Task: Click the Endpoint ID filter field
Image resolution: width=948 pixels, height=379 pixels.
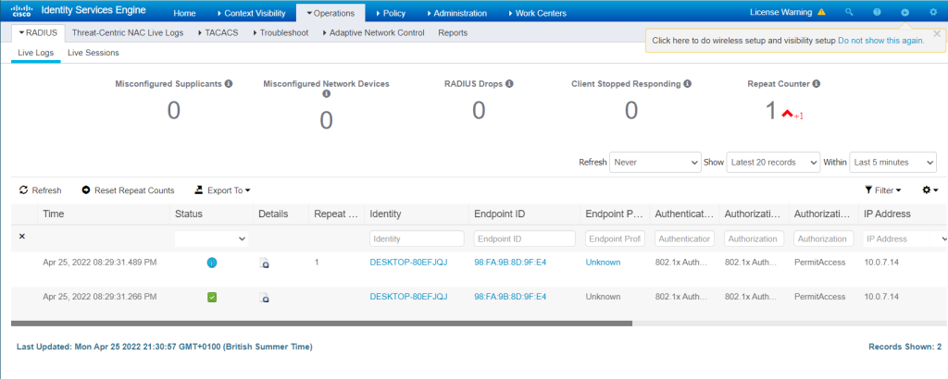Action: pos(524,239)
